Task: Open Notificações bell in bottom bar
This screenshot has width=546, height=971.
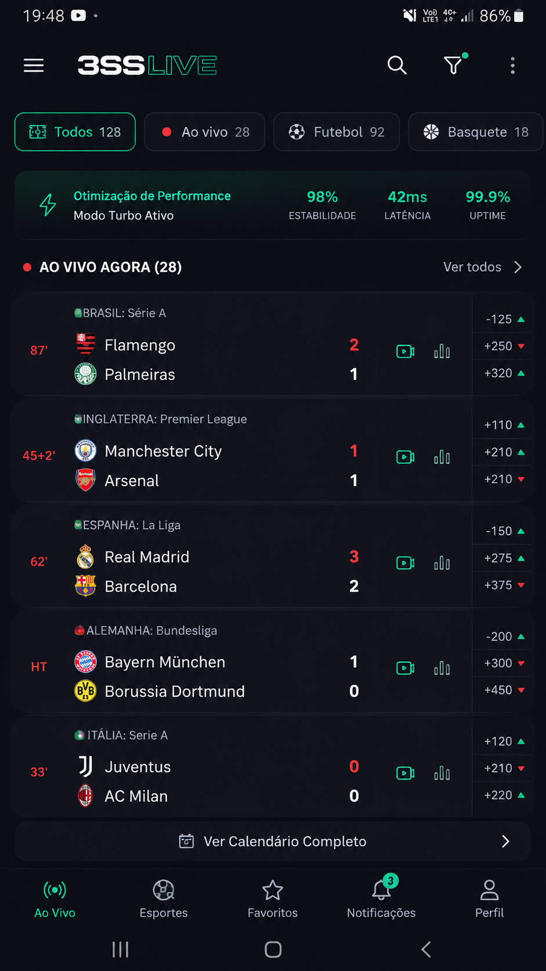Action: (381, 897)
